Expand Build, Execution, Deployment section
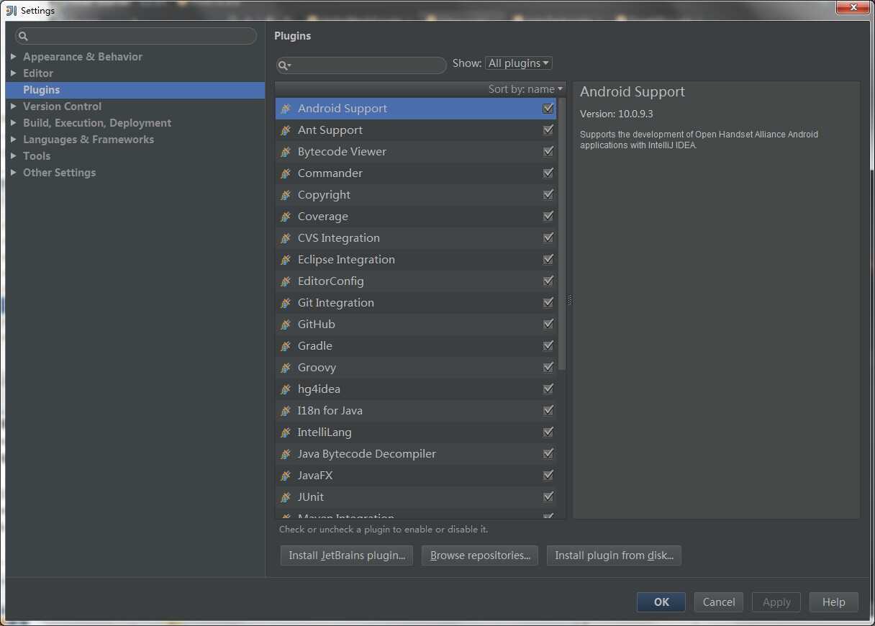This screenshot has height=626, width=875. 14,122
